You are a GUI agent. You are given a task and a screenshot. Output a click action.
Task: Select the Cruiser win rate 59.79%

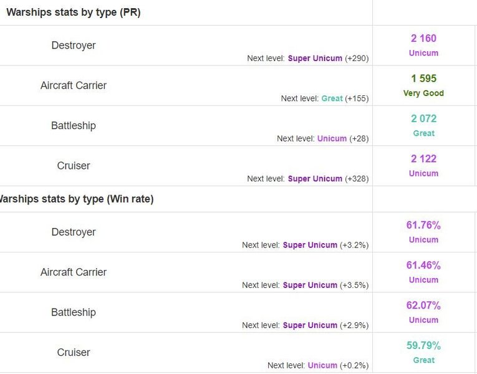coord(423,345)
